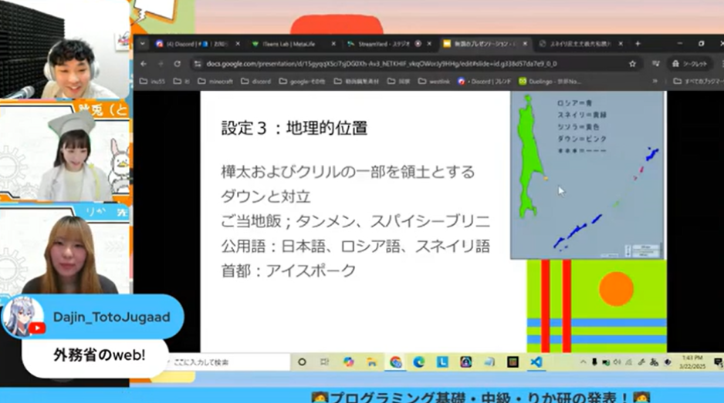Select the Google Slides presentation tab
This screenshot has width=724, height=403.
click(x=485, y=44)
